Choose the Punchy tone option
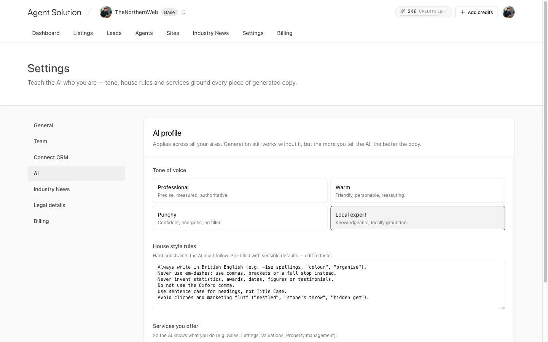Viewport: 548px width, 342px height. click(240, 218)
